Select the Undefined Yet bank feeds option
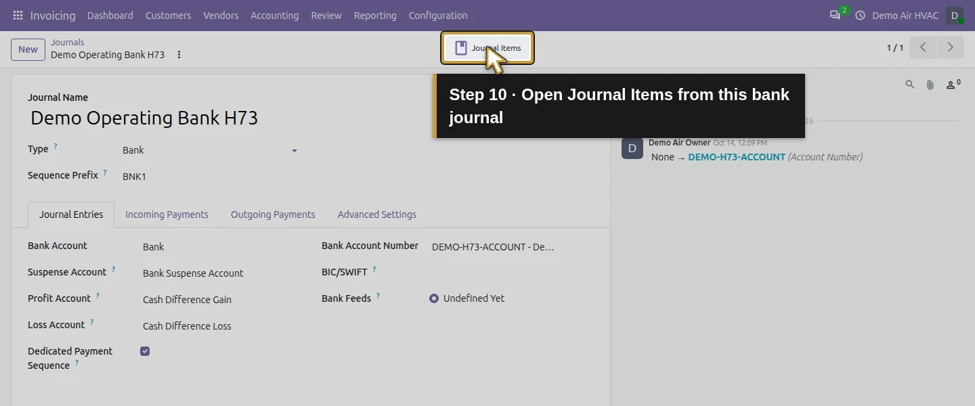 coord(434,298)
